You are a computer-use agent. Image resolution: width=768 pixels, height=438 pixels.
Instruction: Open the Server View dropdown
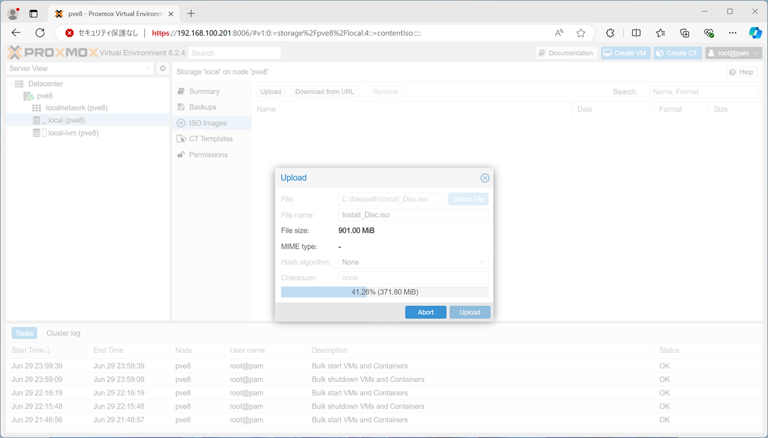80,68
